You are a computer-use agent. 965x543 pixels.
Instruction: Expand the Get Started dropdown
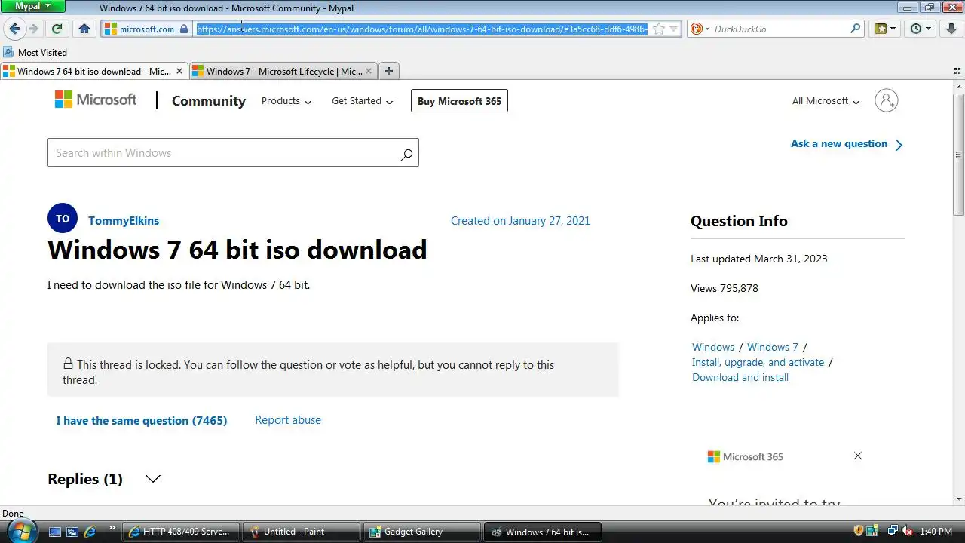(x=363, y=101)
